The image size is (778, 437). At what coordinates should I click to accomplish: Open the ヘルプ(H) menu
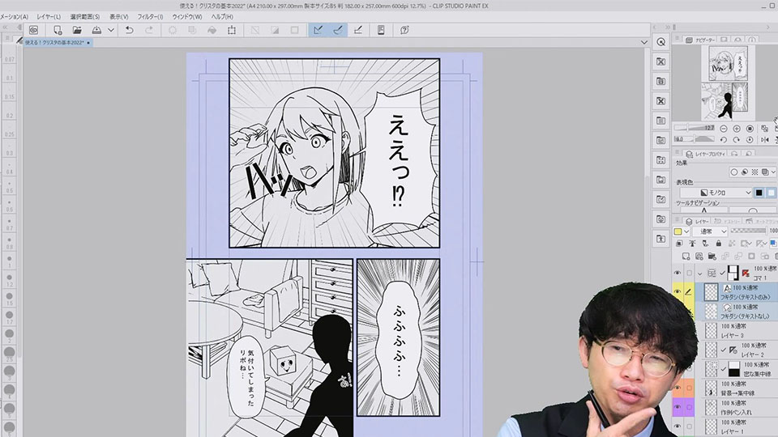pos(222,17)
